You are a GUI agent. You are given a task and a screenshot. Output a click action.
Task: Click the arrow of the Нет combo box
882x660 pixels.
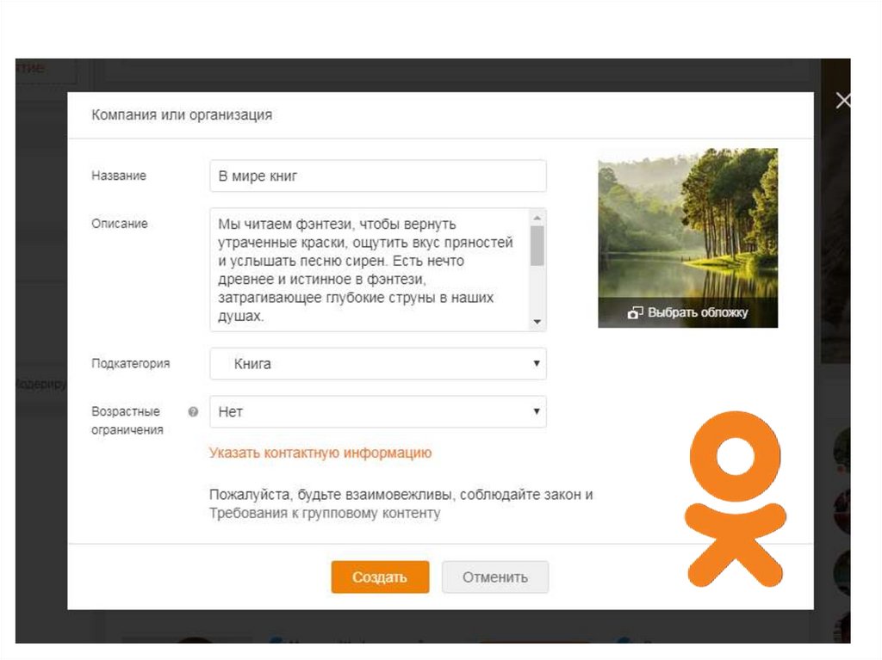click(x=537, y=411)
